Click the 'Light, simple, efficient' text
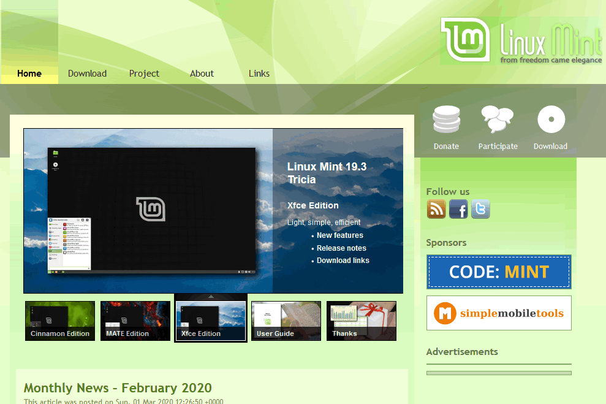The height and width of the screenshot is (404, 606). point(324,223)
